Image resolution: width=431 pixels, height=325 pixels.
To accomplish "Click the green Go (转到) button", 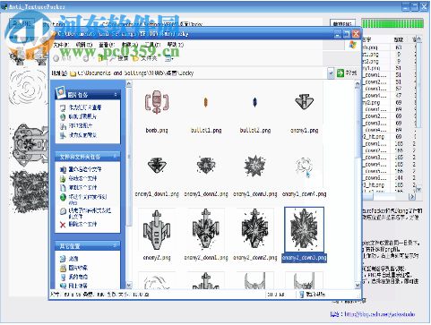I will [347, 73].
